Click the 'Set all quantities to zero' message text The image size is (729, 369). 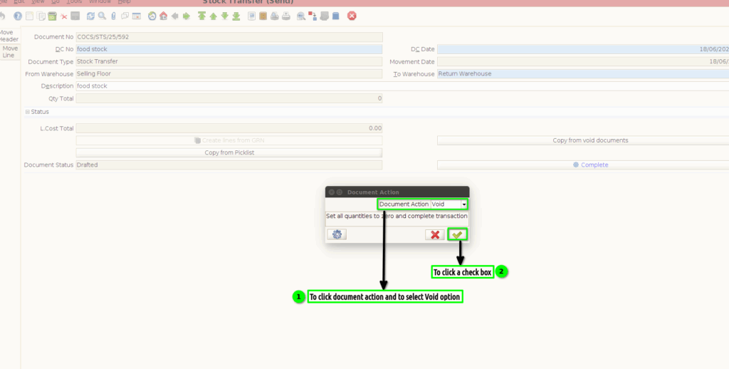[397, 217]
